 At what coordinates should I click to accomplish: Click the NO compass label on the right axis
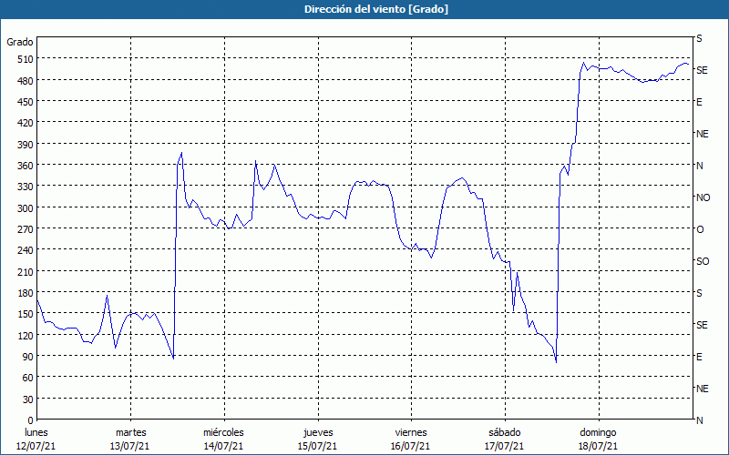pos(703,197)
